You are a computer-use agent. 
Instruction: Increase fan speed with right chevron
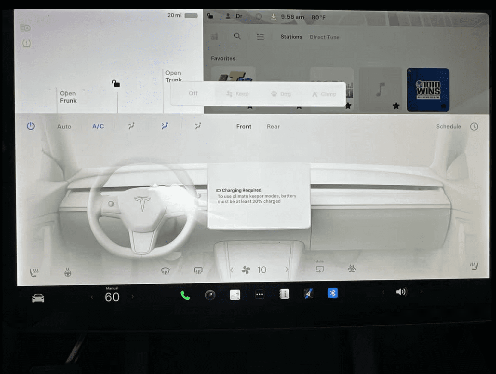tap(287, 270)
